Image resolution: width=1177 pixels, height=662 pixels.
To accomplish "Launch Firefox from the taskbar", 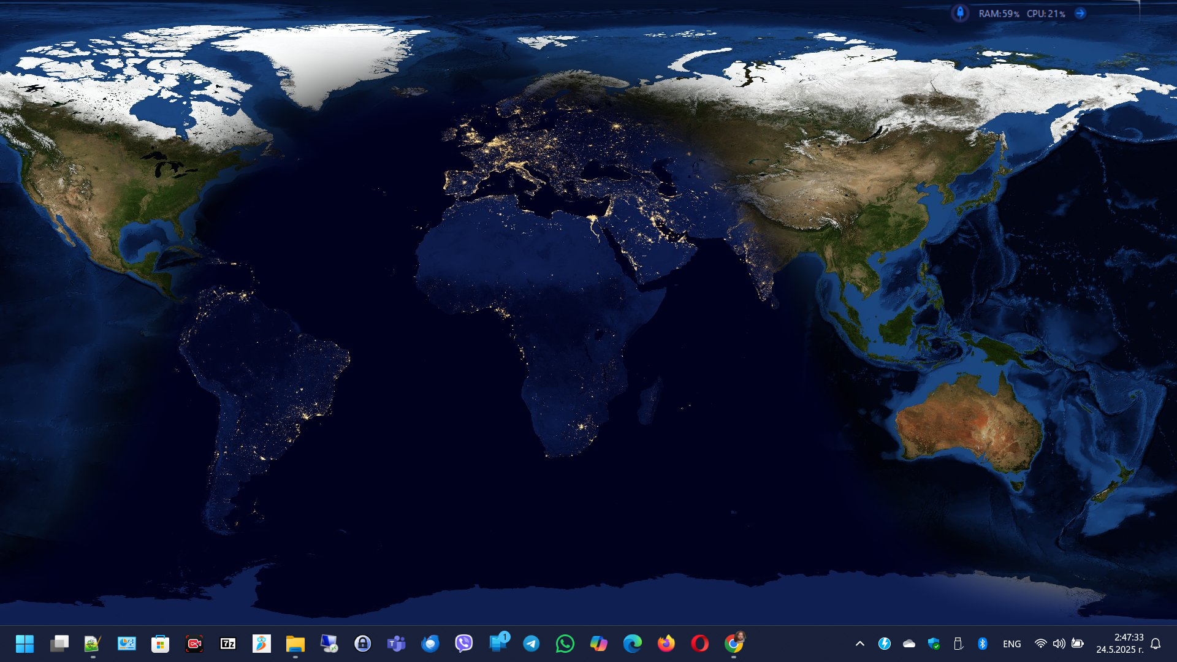I will coord(666,644).
